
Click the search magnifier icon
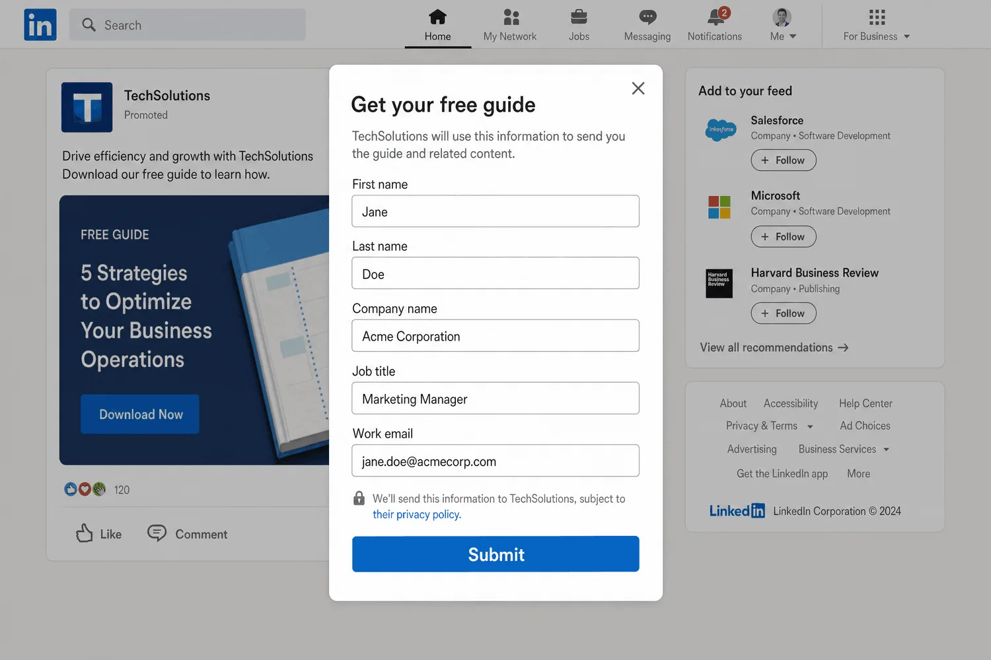pyautogui.click(x=89, y=25)
